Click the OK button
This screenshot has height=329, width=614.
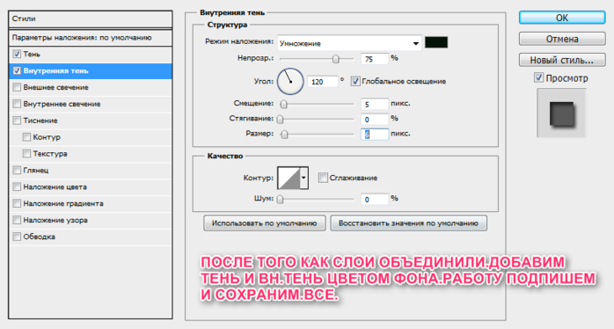562,18
